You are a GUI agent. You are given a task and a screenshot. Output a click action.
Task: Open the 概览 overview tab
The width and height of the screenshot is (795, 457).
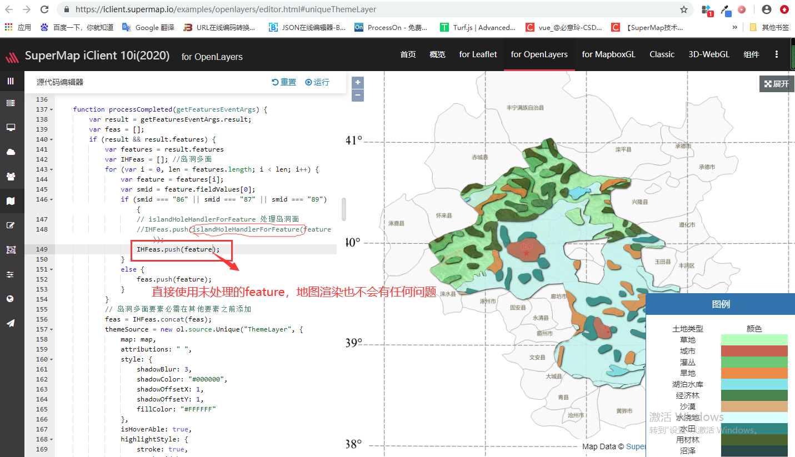(x=437, y=54)
